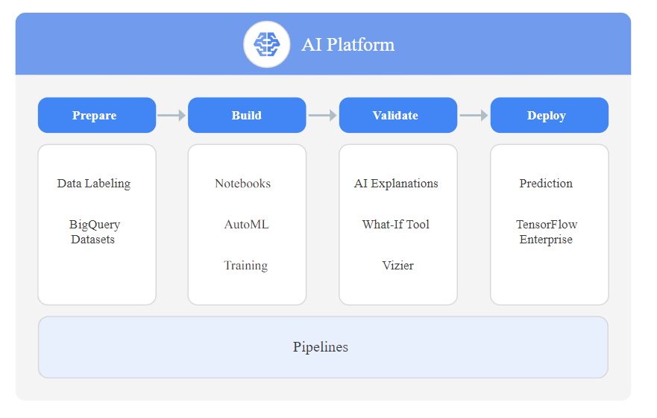657x418 pixels.
Task: Select TensorFlow Enterprise under Deploy
Action: [x=547, y=232]
